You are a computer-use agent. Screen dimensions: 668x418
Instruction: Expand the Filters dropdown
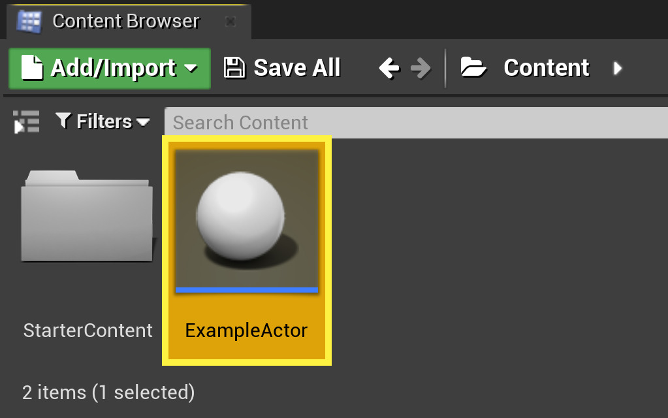point(143,121)
